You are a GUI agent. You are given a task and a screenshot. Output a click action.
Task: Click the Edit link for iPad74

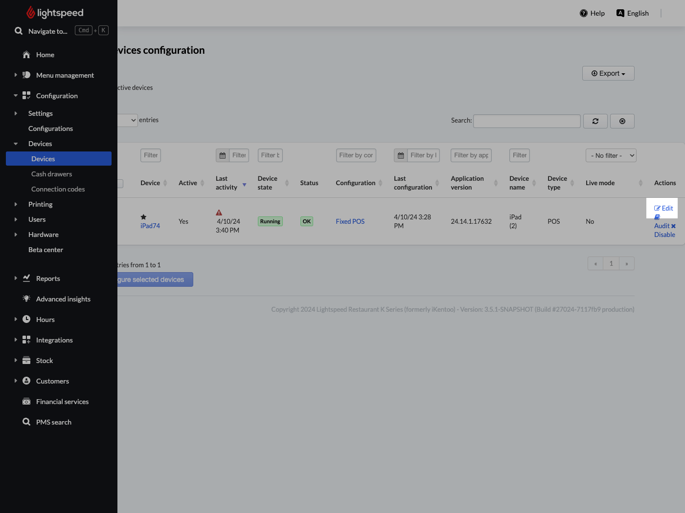point(662,208)
